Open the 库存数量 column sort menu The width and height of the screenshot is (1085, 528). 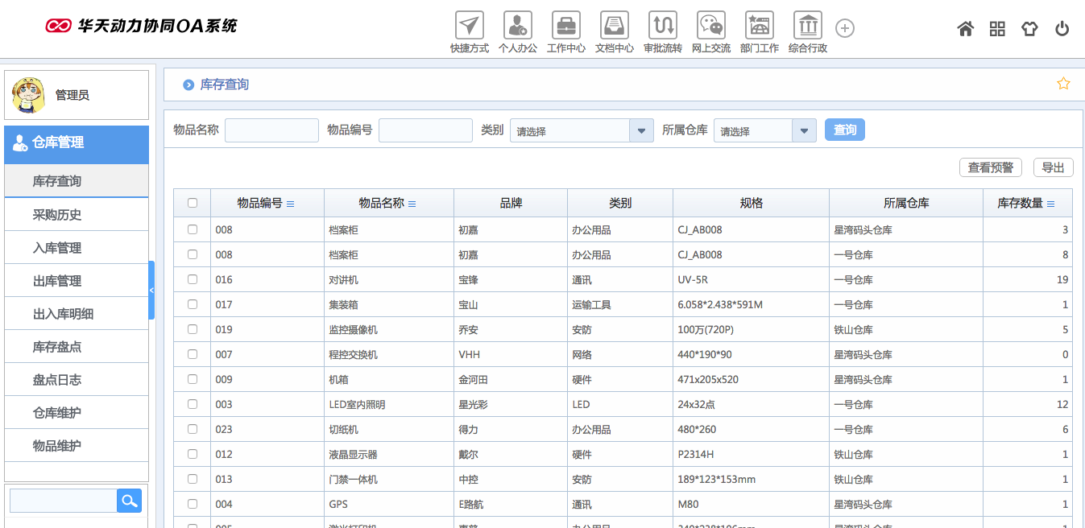1050,204
